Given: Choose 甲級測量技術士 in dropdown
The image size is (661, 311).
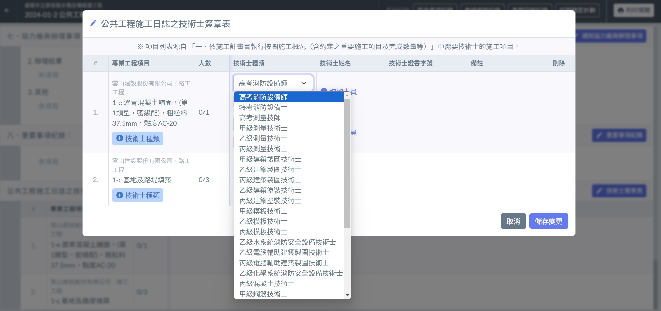Looking at the screenshot, I should [x=263, y=128].
